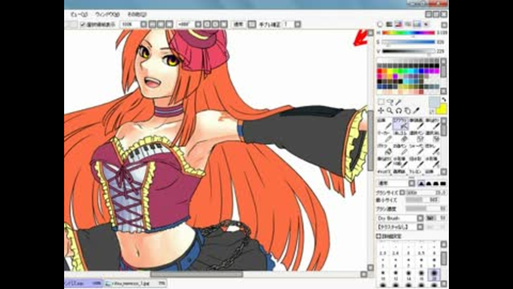Pick brush size 20 in size list
The width and height of the screenshot is (513, 289).
click(434, 275)
